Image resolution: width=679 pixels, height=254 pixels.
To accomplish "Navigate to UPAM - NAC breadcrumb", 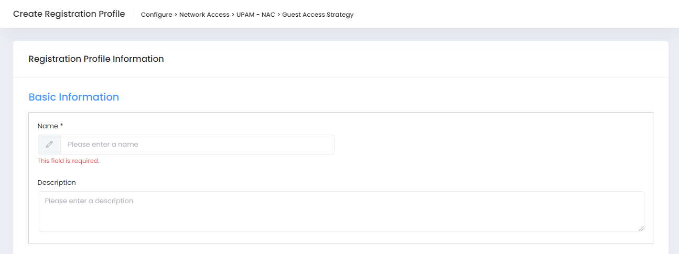I will [256, 15].
